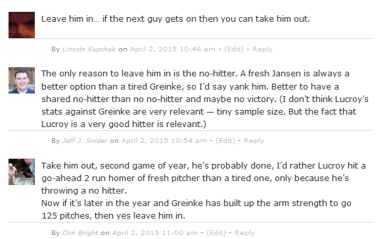Click Jeff J. Snider's avatar photo
The image size is (387, 239).
coord(22,80)
